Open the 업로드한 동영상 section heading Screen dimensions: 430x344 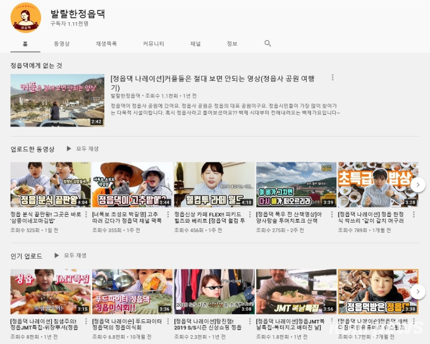pos(32,149)
